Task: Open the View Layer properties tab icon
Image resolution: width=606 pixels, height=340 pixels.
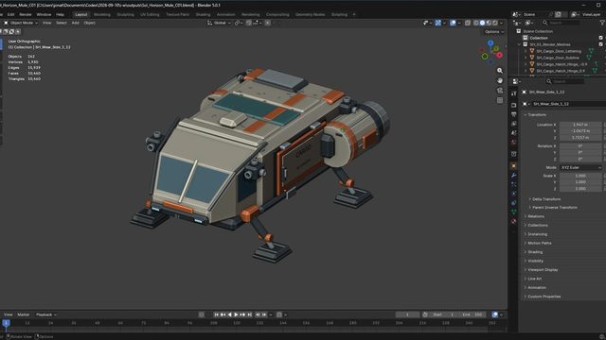Action: (513, 124)
